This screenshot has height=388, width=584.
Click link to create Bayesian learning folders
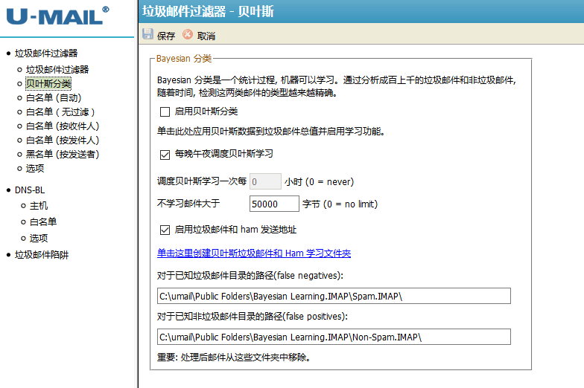pyautogui.click(x=253, y=253)
